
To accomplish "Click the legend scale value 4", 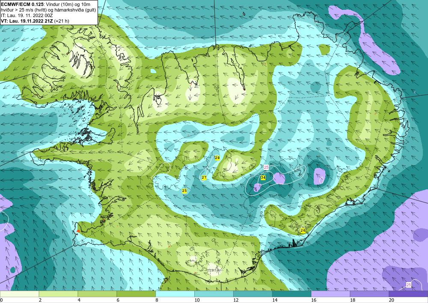I will tap(79, 300).
